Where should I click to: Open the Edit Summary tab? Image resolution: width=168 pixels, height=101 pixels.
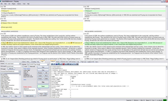pyautogui.click(x=72, y=62)
